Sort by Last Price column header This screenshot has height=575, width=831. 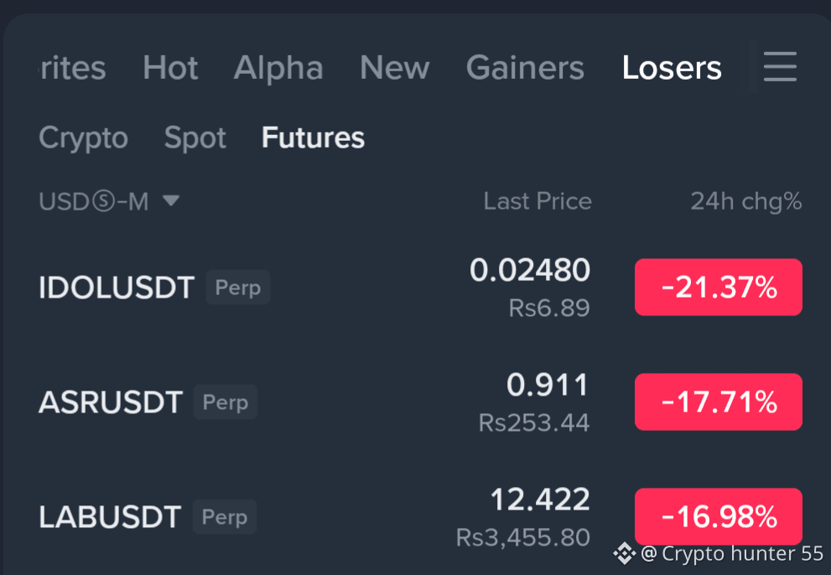(538, 201)
